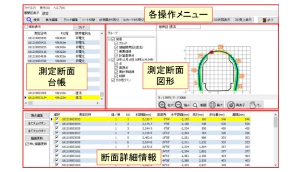
Task: Select ledger row 181219003405
Action: pyautogui.click(x=63, y=93)
